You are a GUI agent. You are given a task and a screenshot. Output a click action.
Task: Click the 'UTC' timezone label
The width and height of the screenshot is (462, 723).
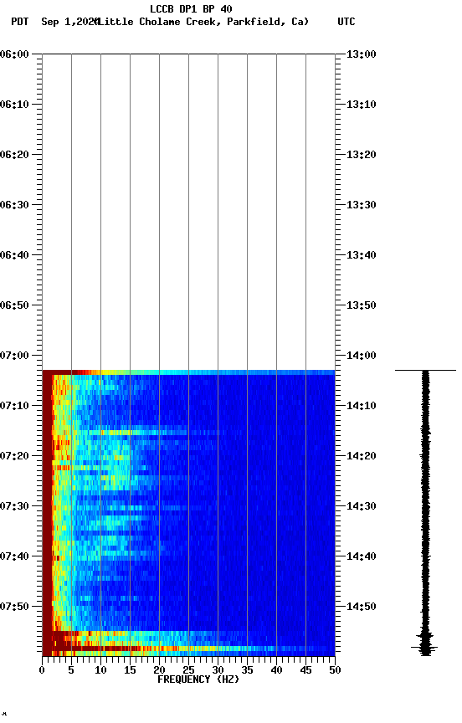(x=346, y=22)
